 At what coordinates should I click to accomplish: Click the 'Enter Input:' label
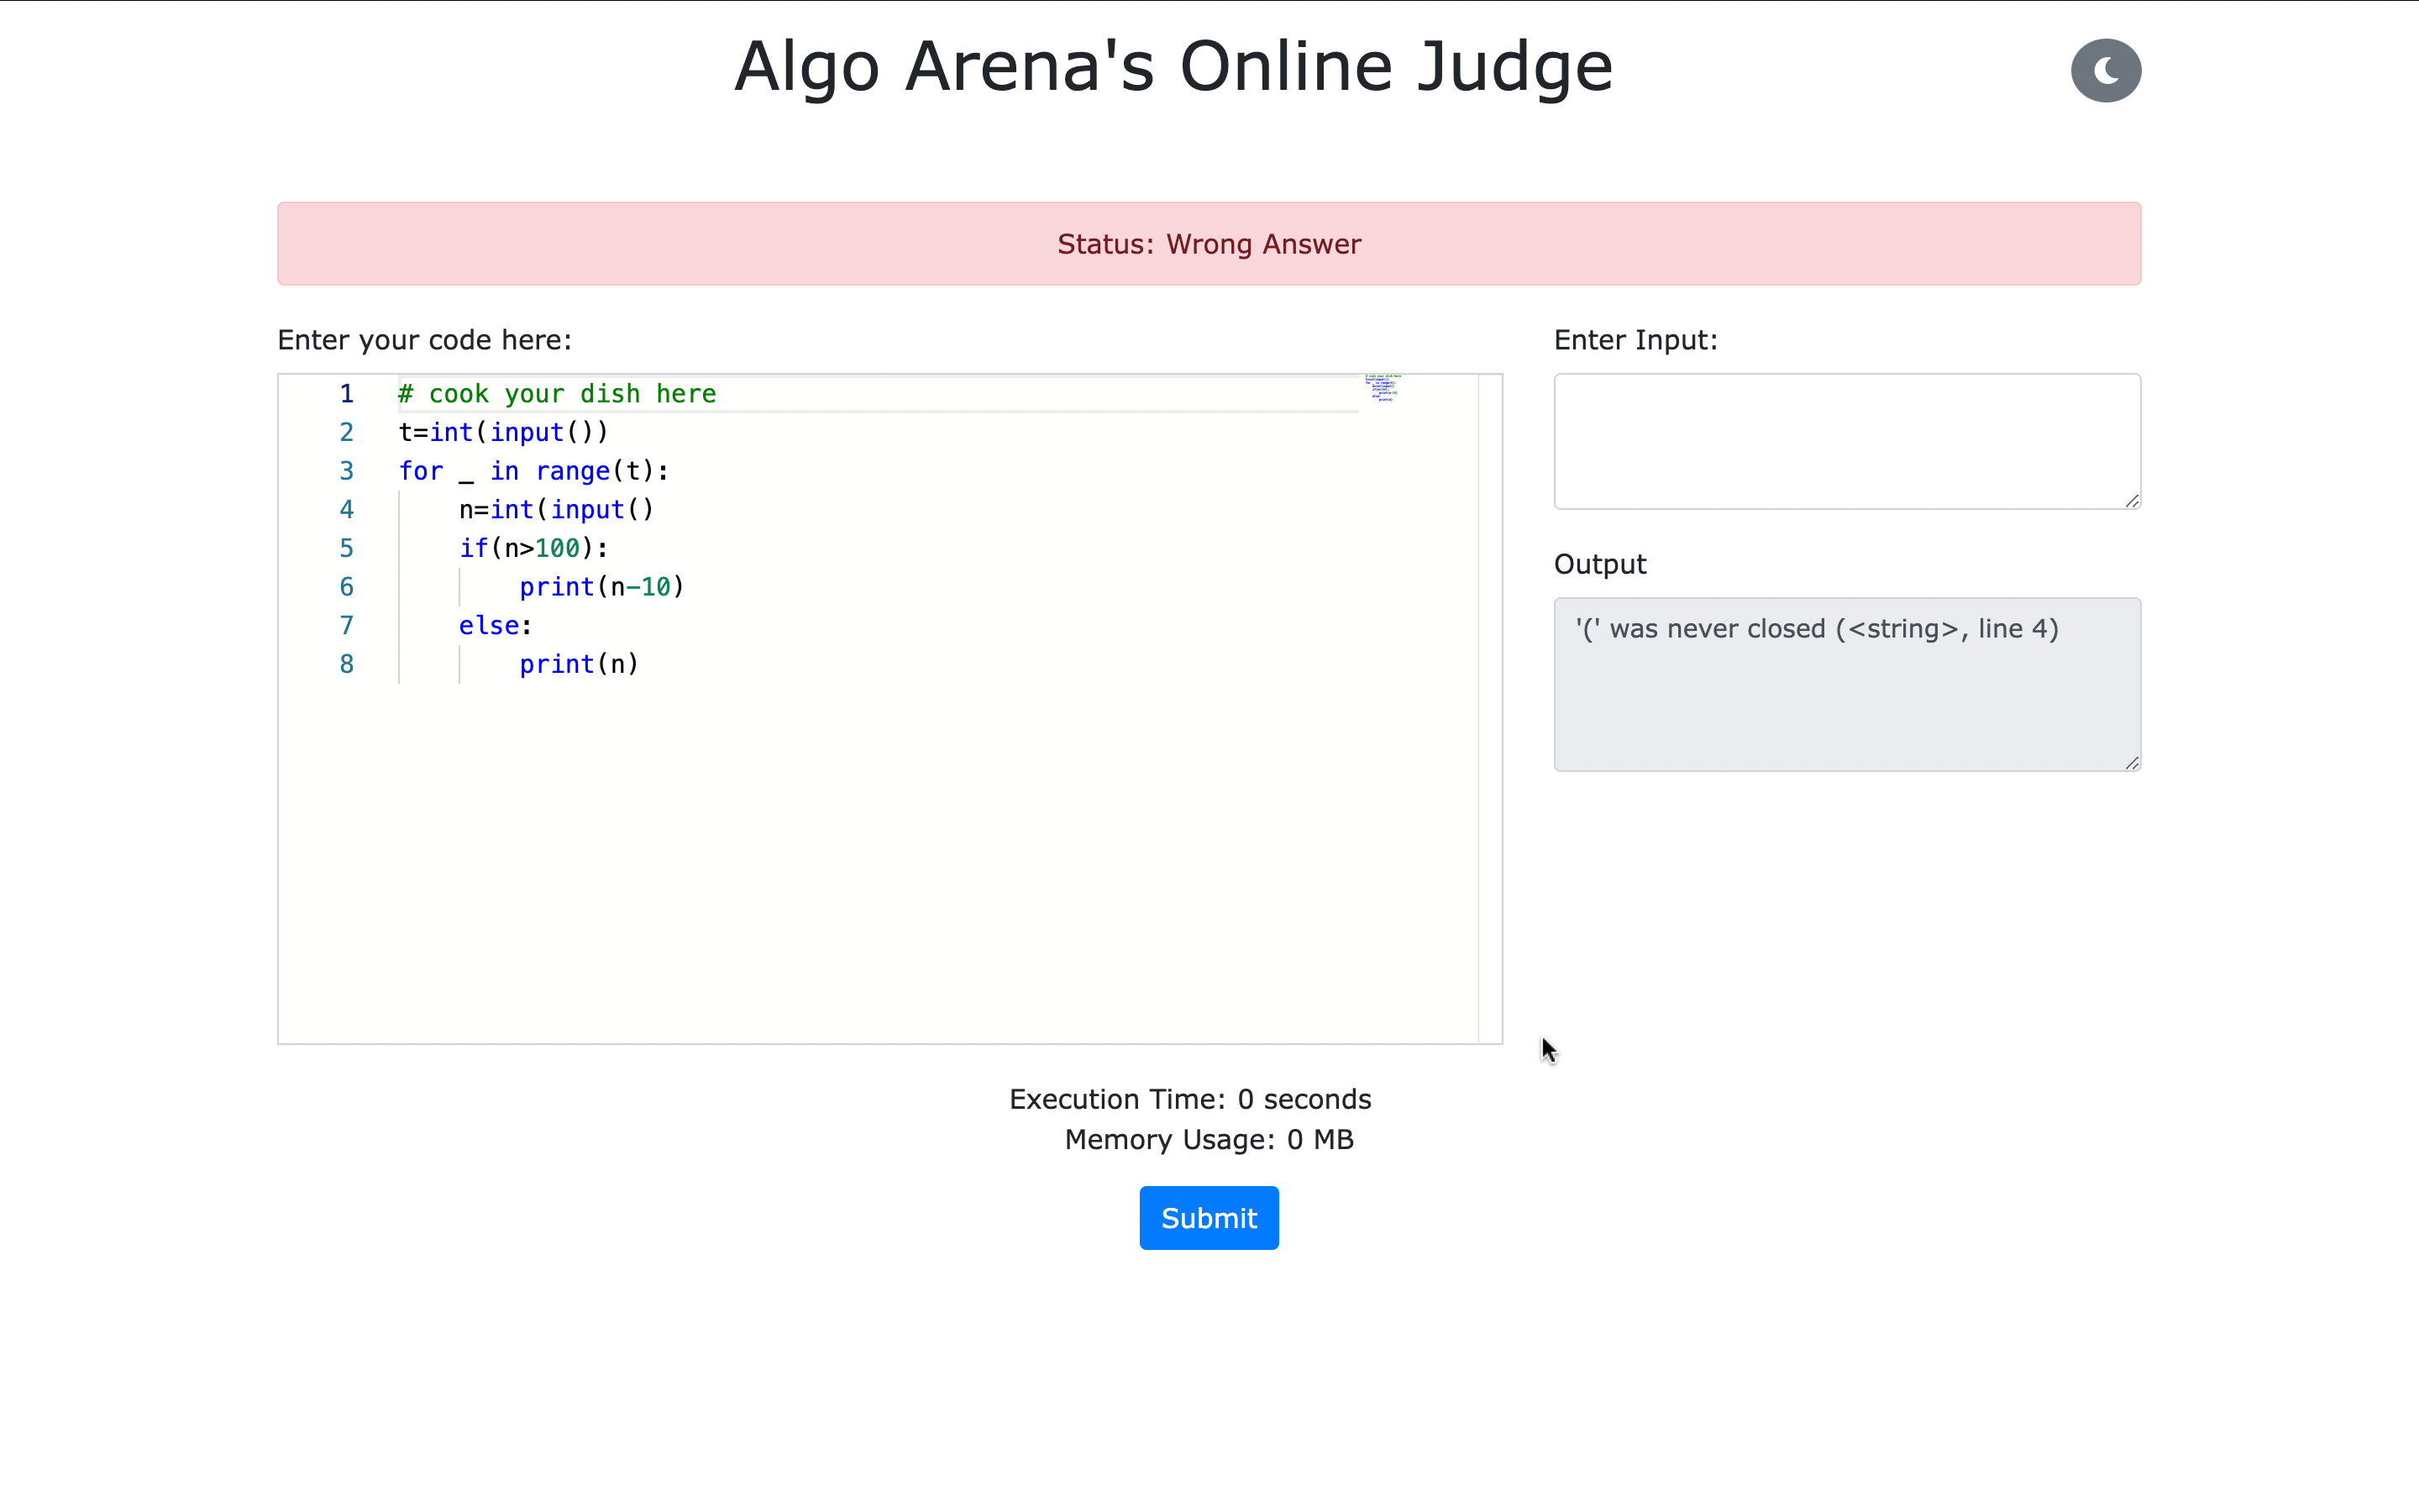tap(1635, 340)
